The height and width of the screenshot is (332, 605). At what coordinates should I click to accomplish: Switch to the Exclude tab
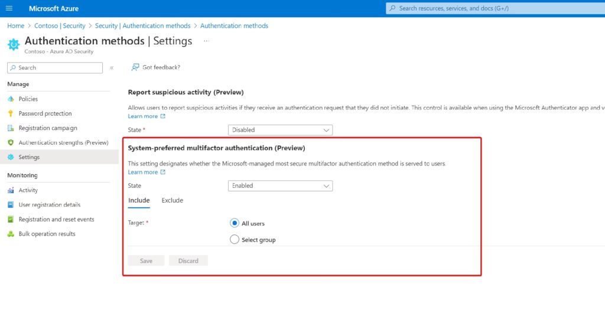(173, 200)
